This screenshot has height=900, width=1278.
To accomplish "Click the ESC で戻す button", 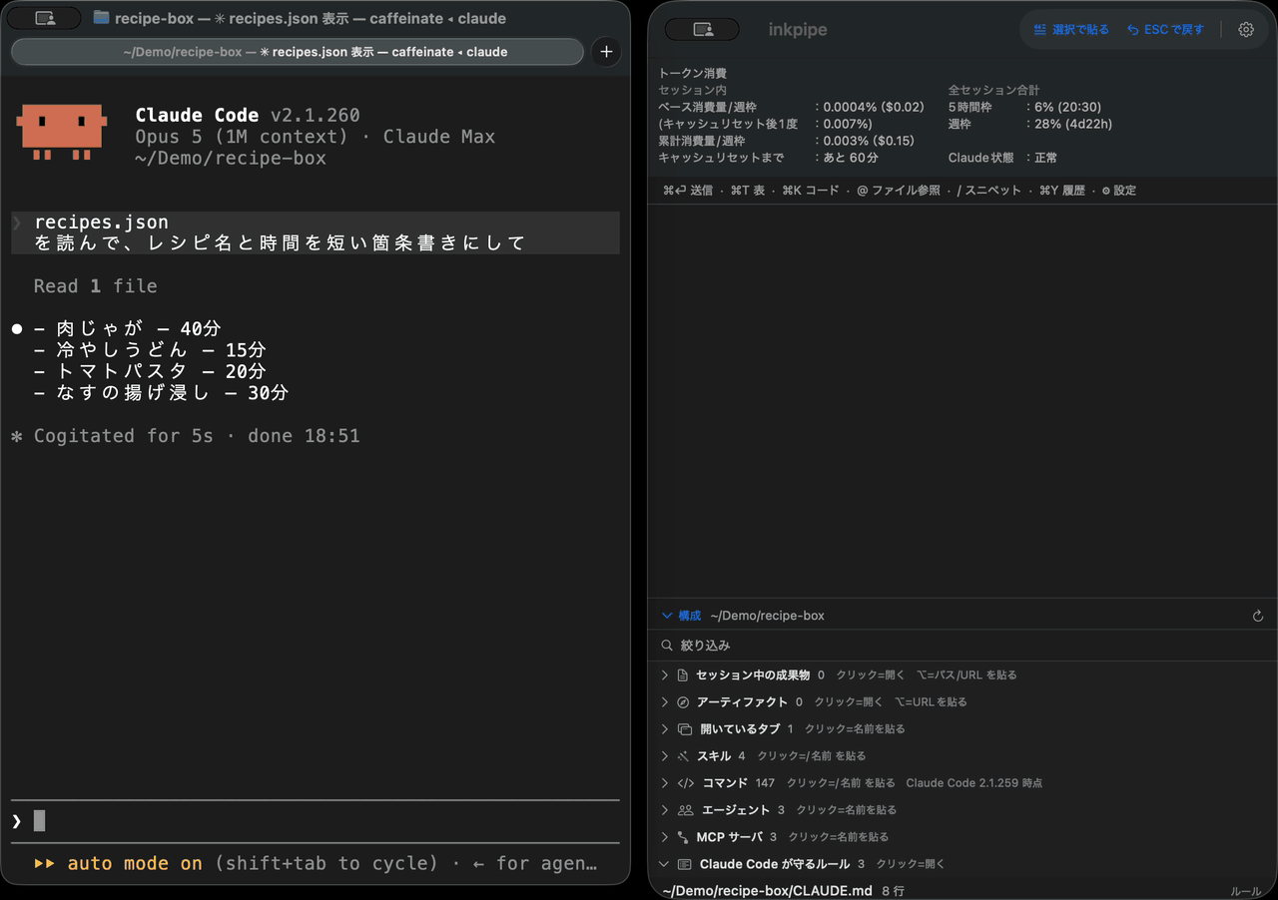I will 1165,30.
